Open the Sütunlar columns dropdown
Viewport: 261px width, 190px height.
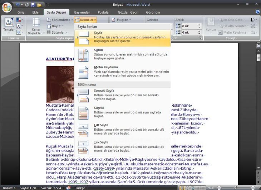pos(57,32)
